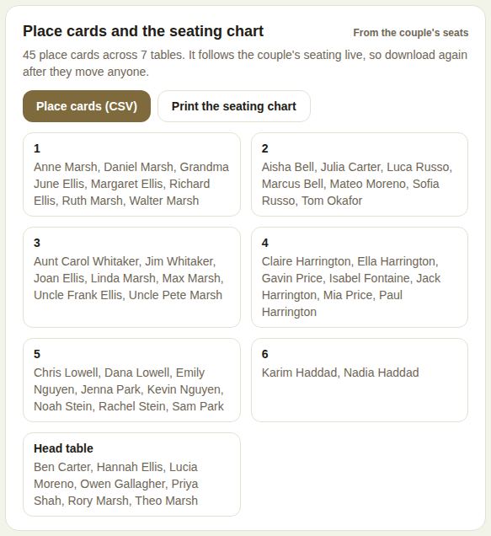Click the heading Place cards and the seating chart
Image resolution: width=491 pixels, height=536 pixels.
click(143, 31)
